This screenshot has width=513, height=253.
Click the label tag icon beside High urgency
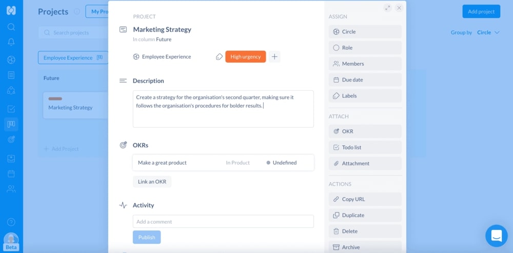tap(219, 56)
